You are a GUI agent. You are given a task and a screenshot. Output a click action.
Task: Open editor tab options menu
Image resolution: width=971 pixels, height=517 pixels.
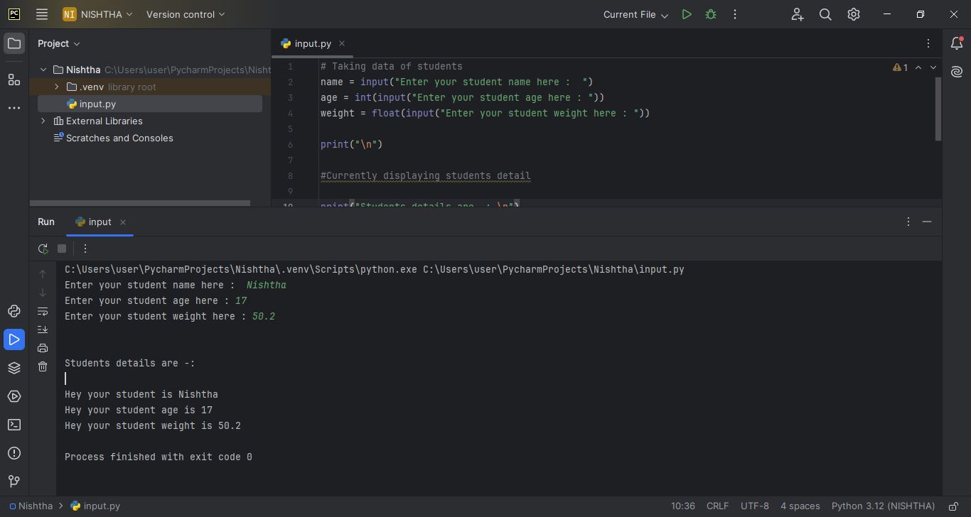[928, 43]
